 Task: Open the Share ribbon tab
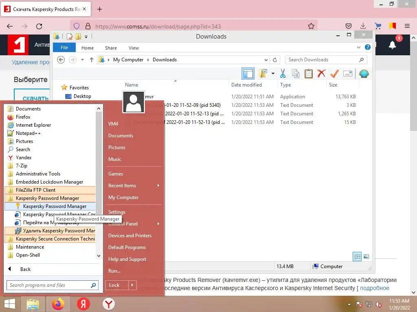pos(111,48)
